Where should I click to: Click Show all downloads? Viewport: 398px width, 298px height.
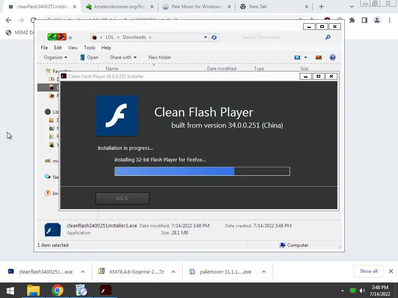point(368,271)
